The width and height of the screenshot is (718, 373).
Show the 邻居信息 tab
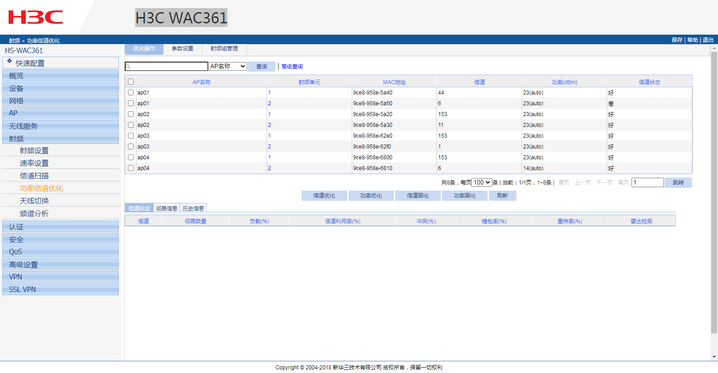click(167, 208)
